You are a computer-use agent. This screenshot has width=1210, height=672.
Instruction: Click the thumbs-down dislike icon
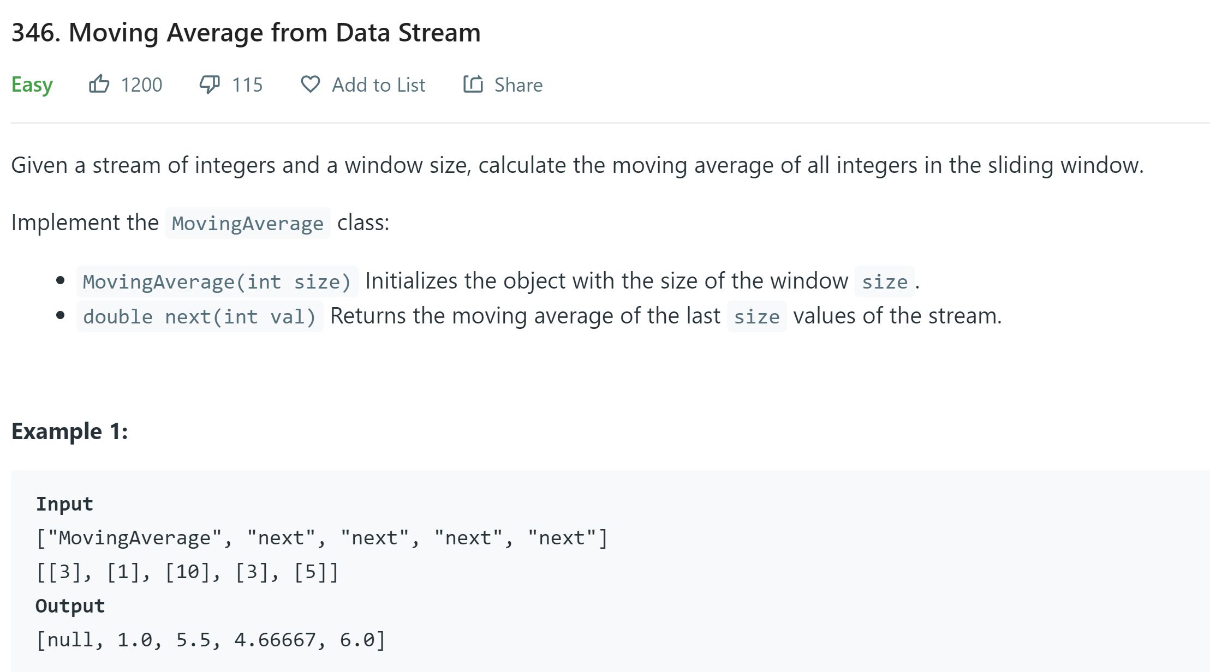(x=210, y=85)
